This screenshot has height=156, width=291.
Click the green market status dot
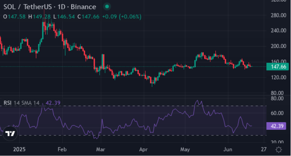pos(107,6)
